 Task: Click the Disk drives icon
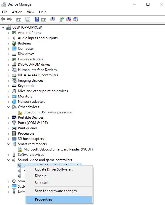tap(14, 54)
